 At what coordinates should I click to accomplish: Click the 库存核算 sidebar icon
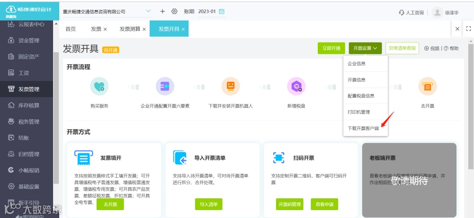(x=11, y=105)
